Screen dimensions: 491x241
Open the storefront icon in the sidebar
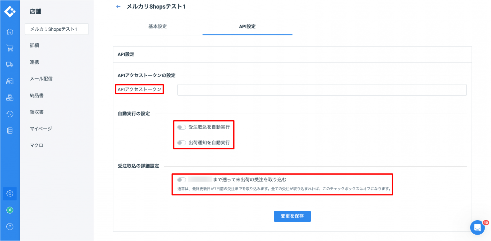10,81
